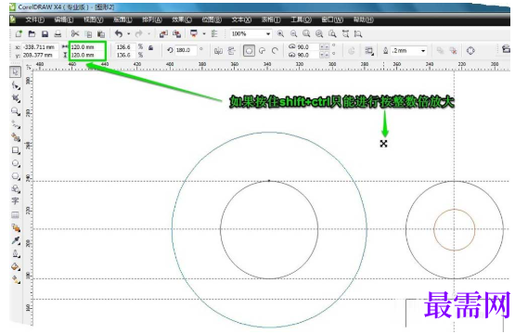The height and width of the screenshot is (334, 528).
Task: Click Convert to Curves icon
Action: 470,50
